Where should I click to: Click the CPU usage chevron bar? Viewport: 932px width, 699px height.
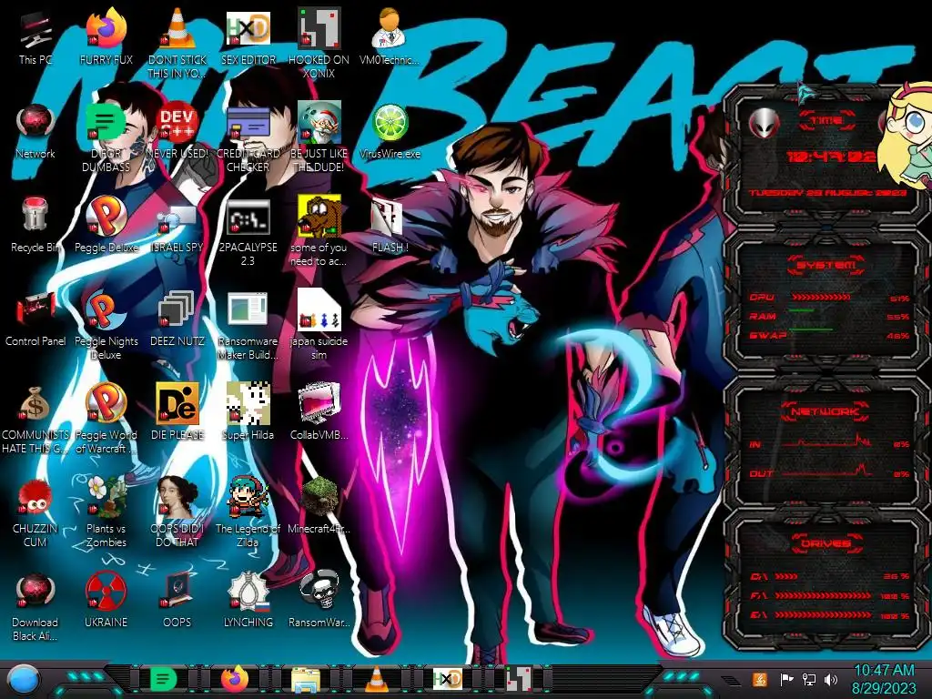820,298
